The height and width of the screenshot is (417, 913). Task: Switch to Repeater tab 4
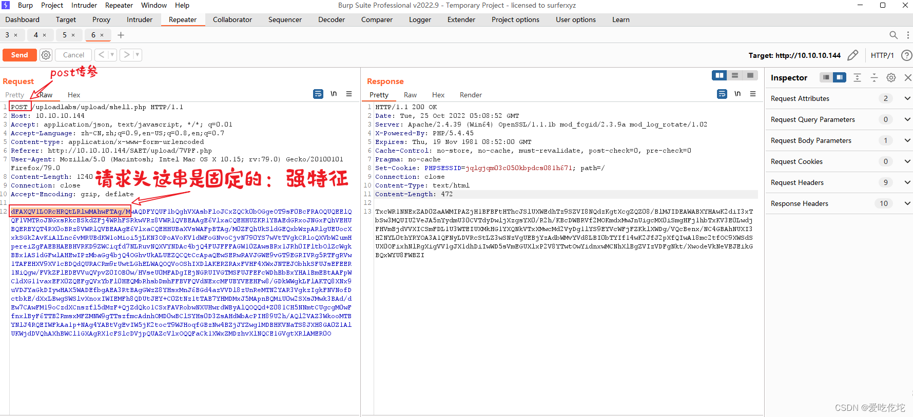coord(36,35)
